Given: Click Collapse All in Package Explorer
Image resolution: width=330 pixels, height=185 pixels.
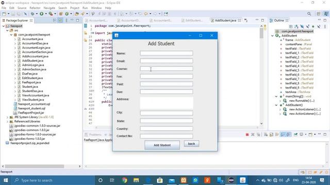Looking at the screenshot, I should click(55, 21).
